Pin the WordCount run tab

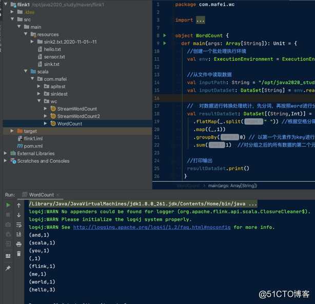(x=8, y=268)
